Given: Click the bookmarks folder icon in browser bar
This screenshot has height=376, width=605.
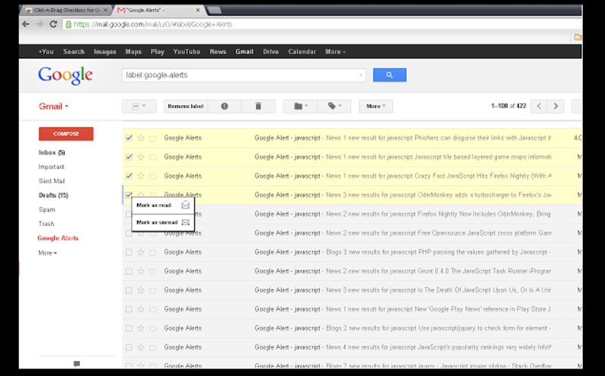Looking at the screenshot, I should click(x=578, y=37).
